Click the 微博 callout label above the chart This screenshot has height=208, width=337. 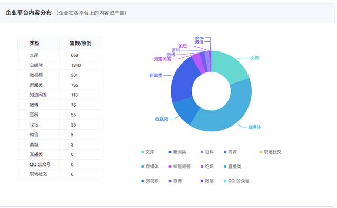tap(171, 55)
